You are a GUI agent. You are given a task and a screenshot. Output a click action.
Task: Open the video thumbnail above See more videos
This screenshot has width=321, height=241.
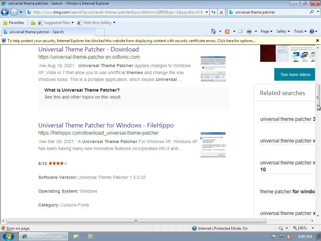287,53
